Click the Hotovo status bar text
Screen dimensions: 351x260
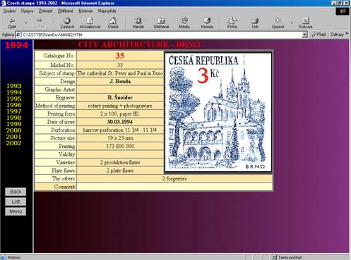coord(14,257)
